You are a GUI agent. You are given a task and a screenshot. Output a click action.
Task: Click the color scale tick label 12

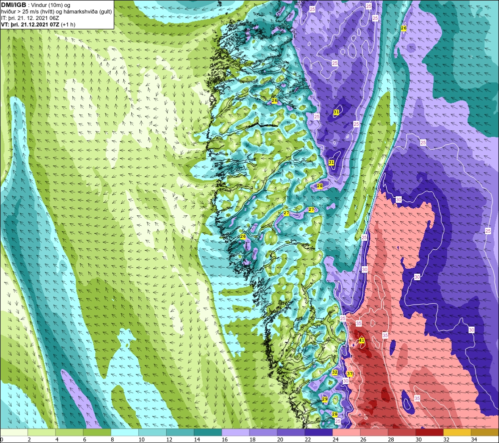169,440
